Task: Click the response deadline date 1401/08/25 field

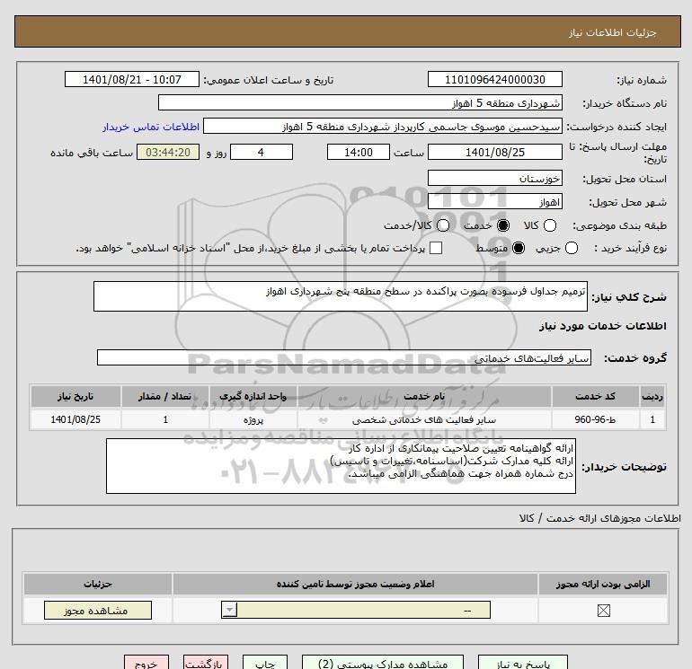Action: pos(494,152)
